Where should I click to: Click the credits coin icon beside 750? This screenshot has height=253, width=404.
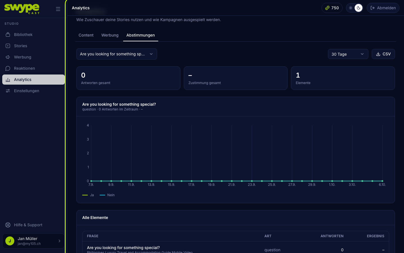click(x=327, y=8)
